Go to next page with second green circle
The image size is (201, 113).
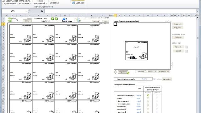(x=56, y=19)
